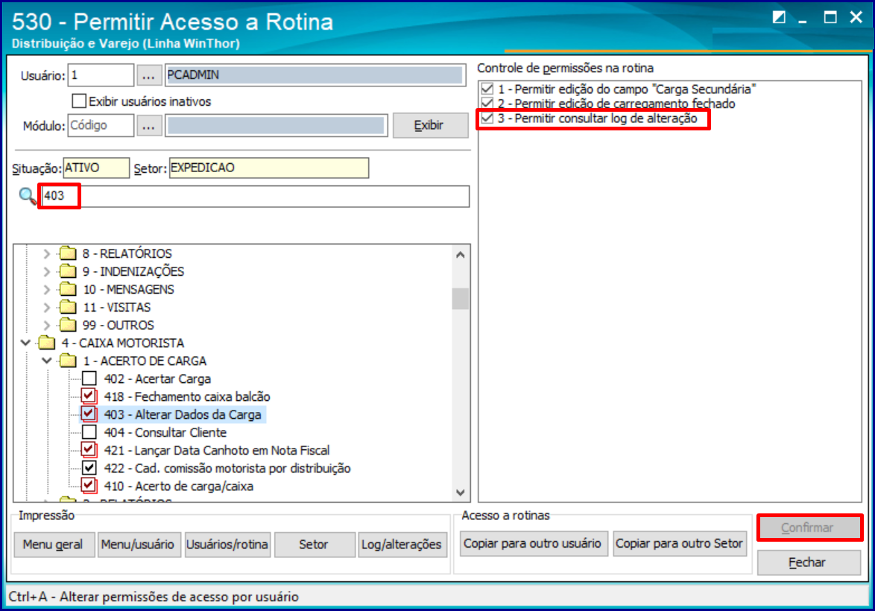Click the Usuário code field

[x=101, y=75]
